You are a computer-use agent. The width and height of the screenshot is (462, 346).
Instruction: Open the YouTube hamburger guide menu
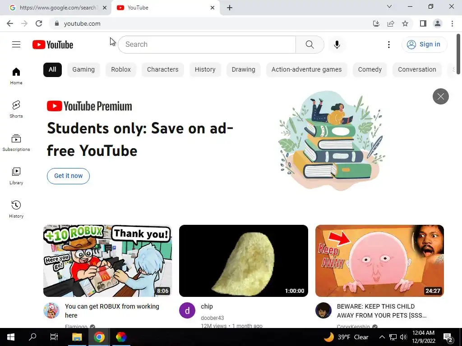pos(16,45)
